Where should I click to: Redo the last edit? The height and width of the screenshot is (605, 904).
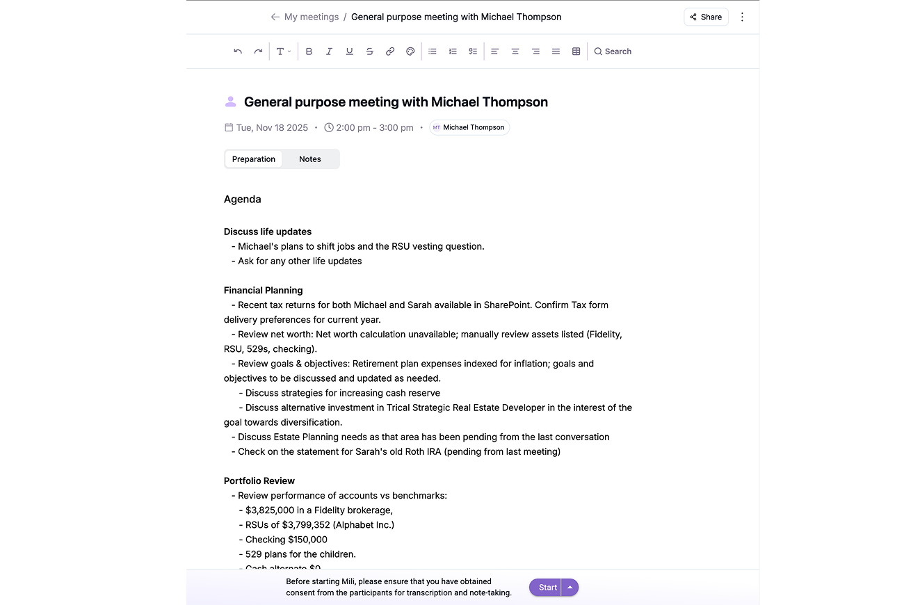click(x=258, y=51)
